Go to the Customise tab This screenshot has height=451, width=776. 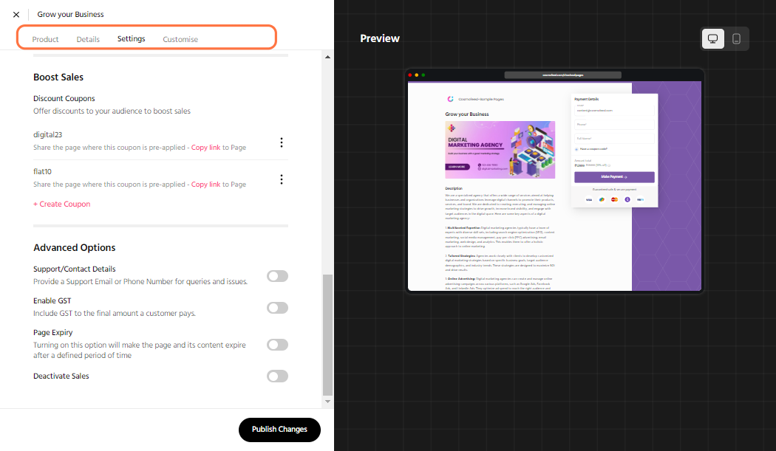point(180,39)
